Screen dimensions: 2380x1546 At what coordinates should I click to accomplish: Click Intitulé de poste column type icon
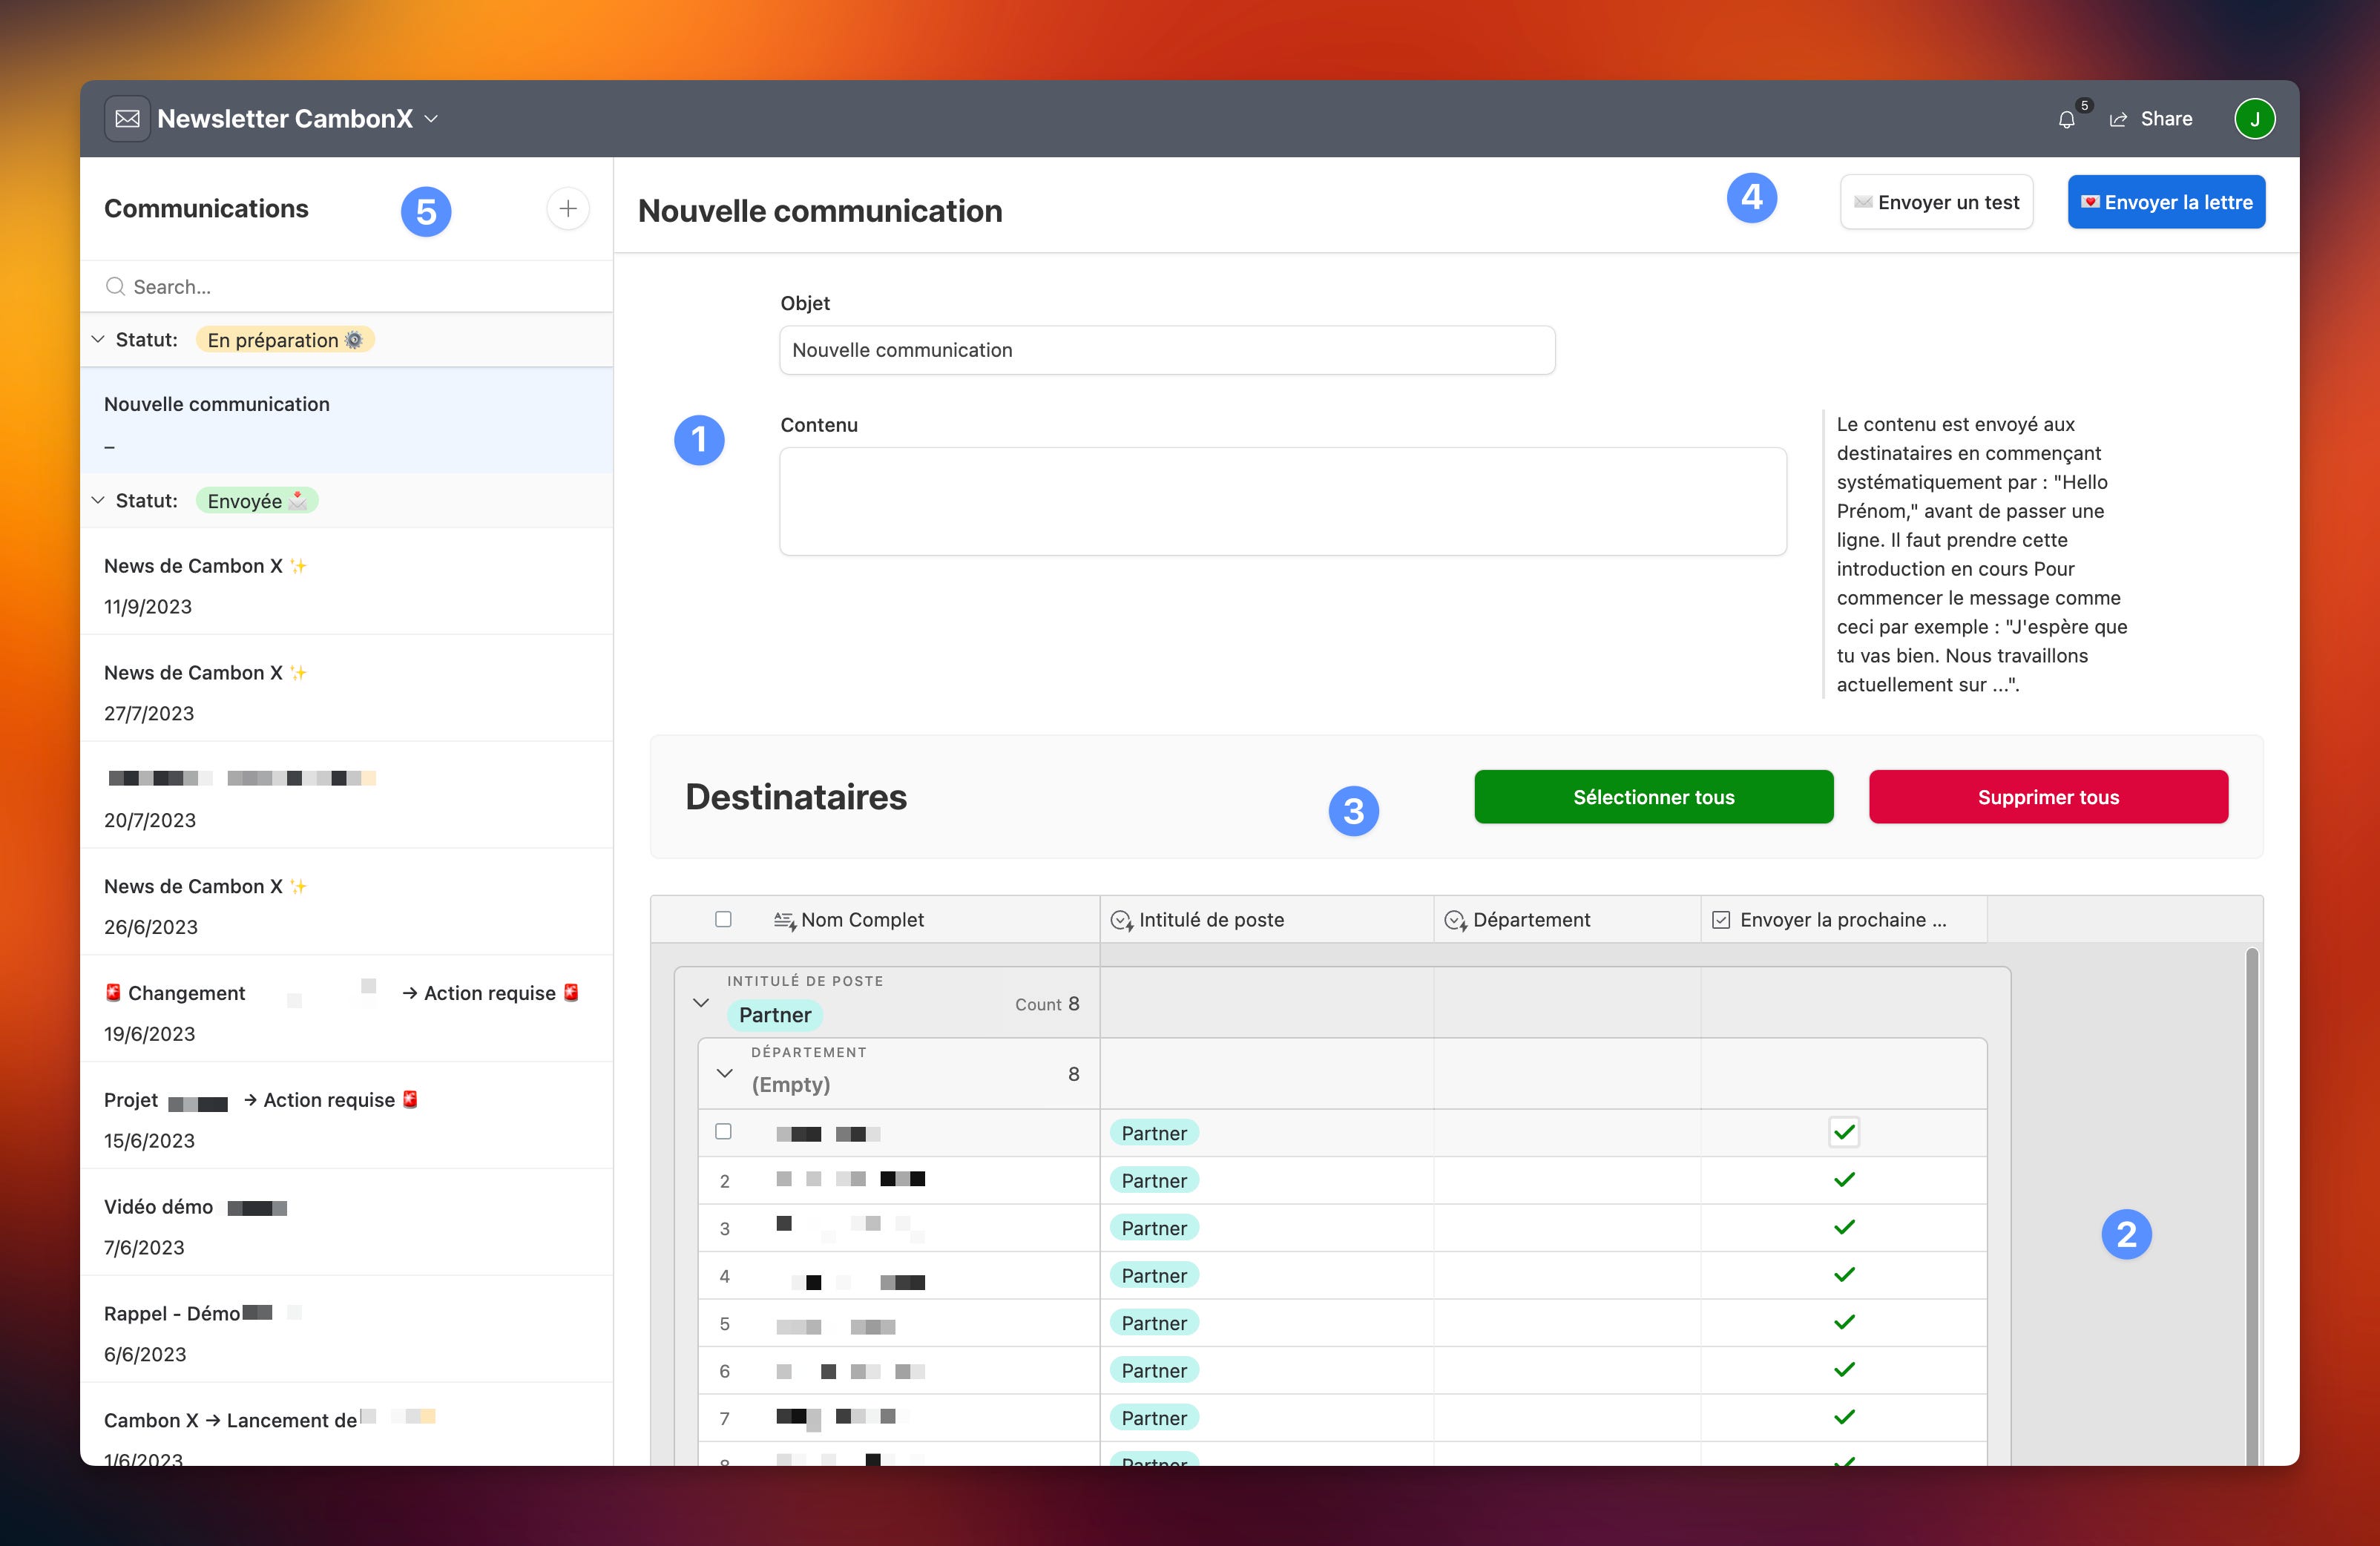coord(1121,920)
